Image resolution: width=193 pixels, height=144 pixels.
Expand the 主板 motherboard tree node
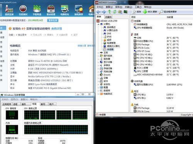[98, 53]
